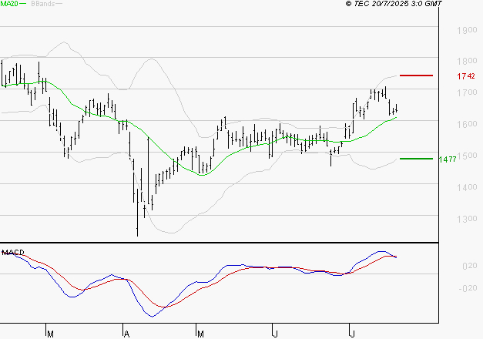Click the 1300 price axis label

(x=467, y=219)
